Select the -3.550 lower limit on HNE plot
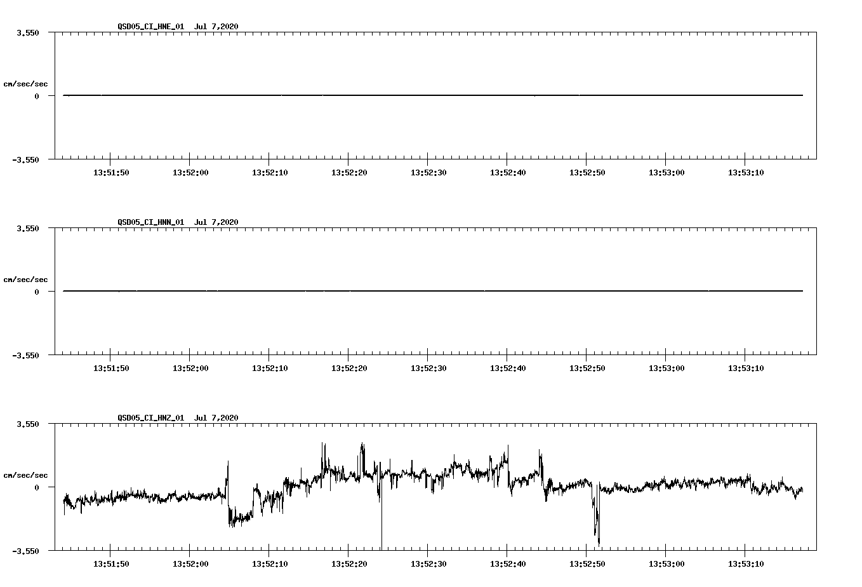This screenshot has height=587, width=862. tap(25, 159)
